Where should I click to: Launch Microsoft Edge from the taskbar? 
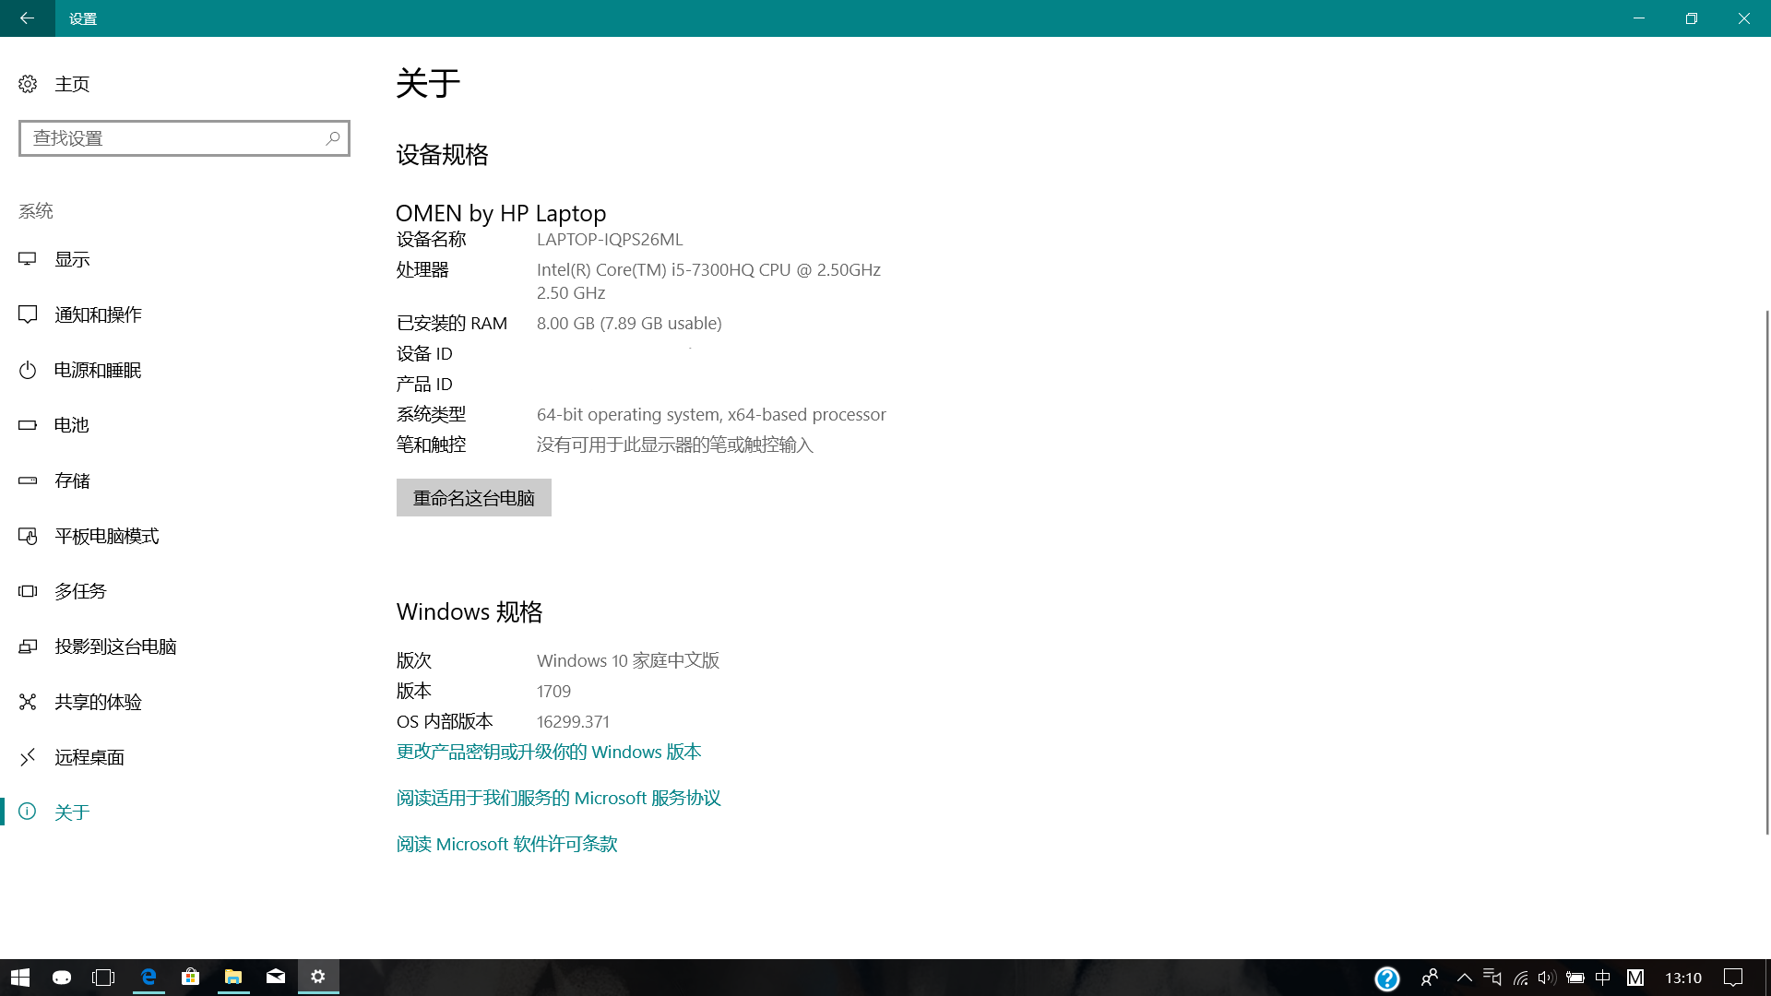[x=149, y=977]
